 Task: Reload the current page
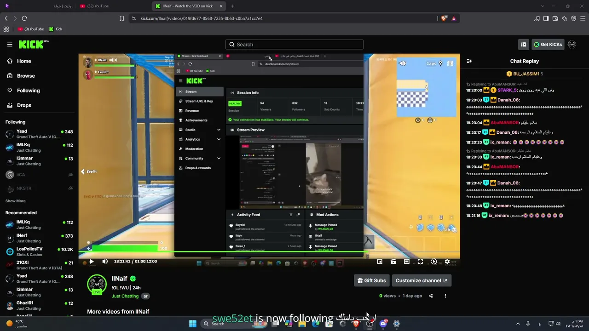point(24,18)
